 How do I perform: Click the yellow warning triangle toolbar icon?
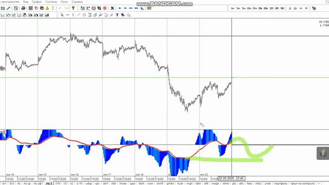pyautogui.click(x=47, y=8)
